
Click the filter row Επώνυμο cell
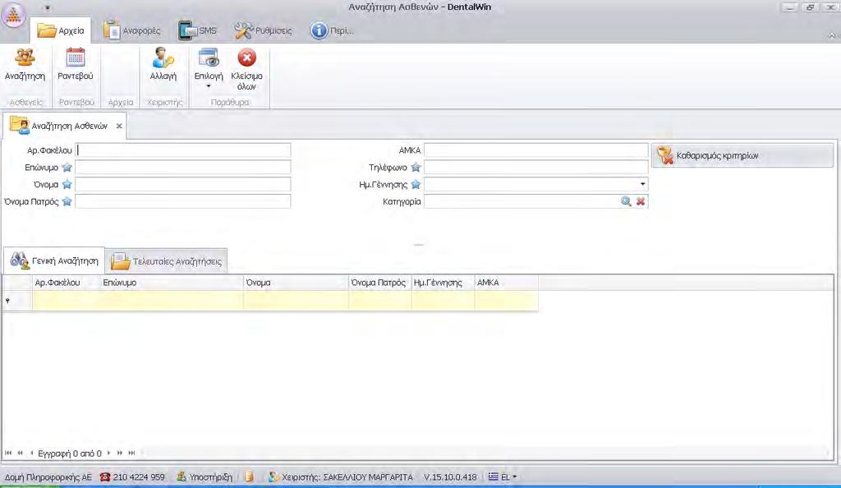tap(172, 301)
